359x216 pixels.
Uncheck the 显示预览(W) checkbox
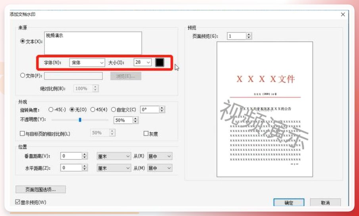coord(17,202)
